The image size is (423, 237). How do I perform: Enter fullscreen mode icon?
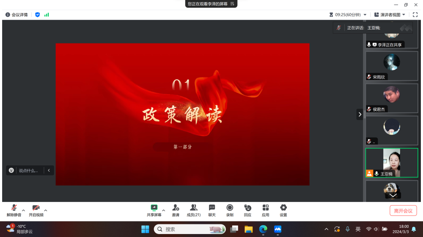[x=415, y=15]
